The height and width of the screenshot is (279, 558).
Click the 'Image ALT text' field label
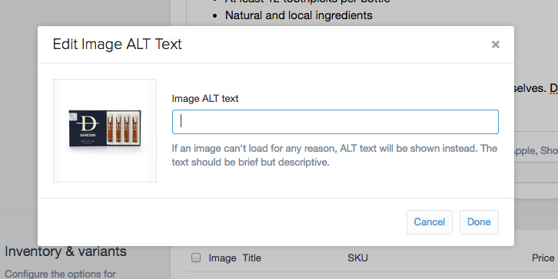pos(205,99)
